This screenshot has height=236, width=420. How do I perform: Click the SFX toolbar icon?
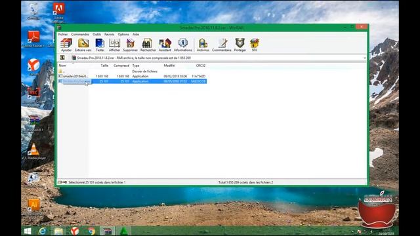(x=254, y=45)
